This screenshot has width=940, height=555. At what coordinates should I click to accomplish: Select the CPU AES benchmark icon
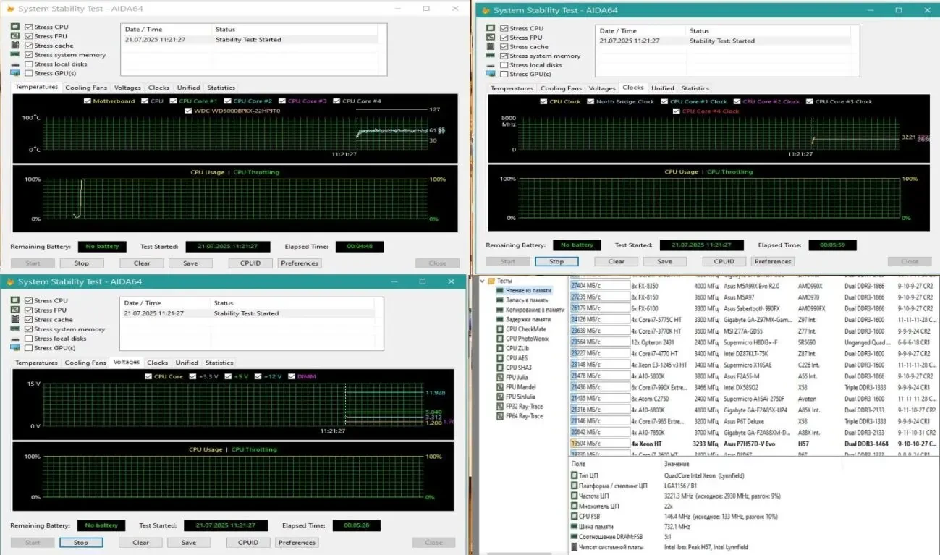tap(500, 357)
